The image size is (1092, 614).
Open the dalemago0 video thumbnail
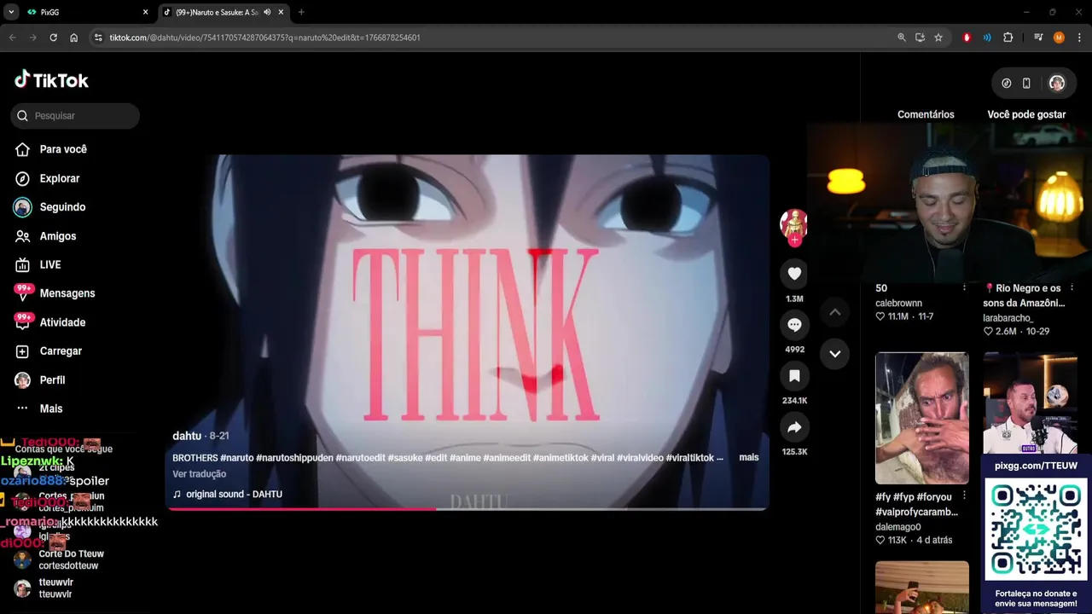[921, 418]
